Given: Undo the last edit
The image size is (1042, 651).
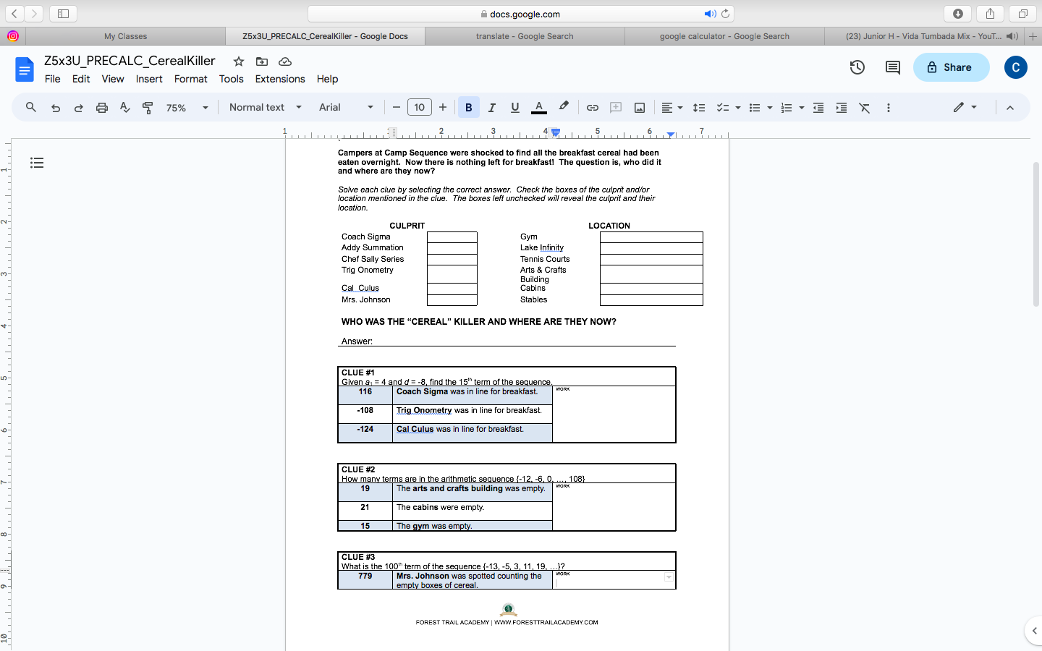Looking at the screenshot, I should [x=56, y=107].
